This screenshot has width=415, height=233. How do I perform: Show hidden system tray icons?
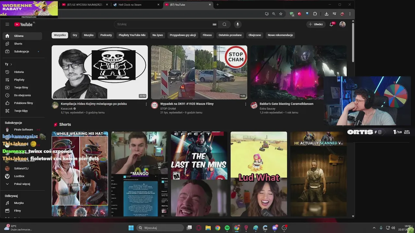tap(374, 228)
